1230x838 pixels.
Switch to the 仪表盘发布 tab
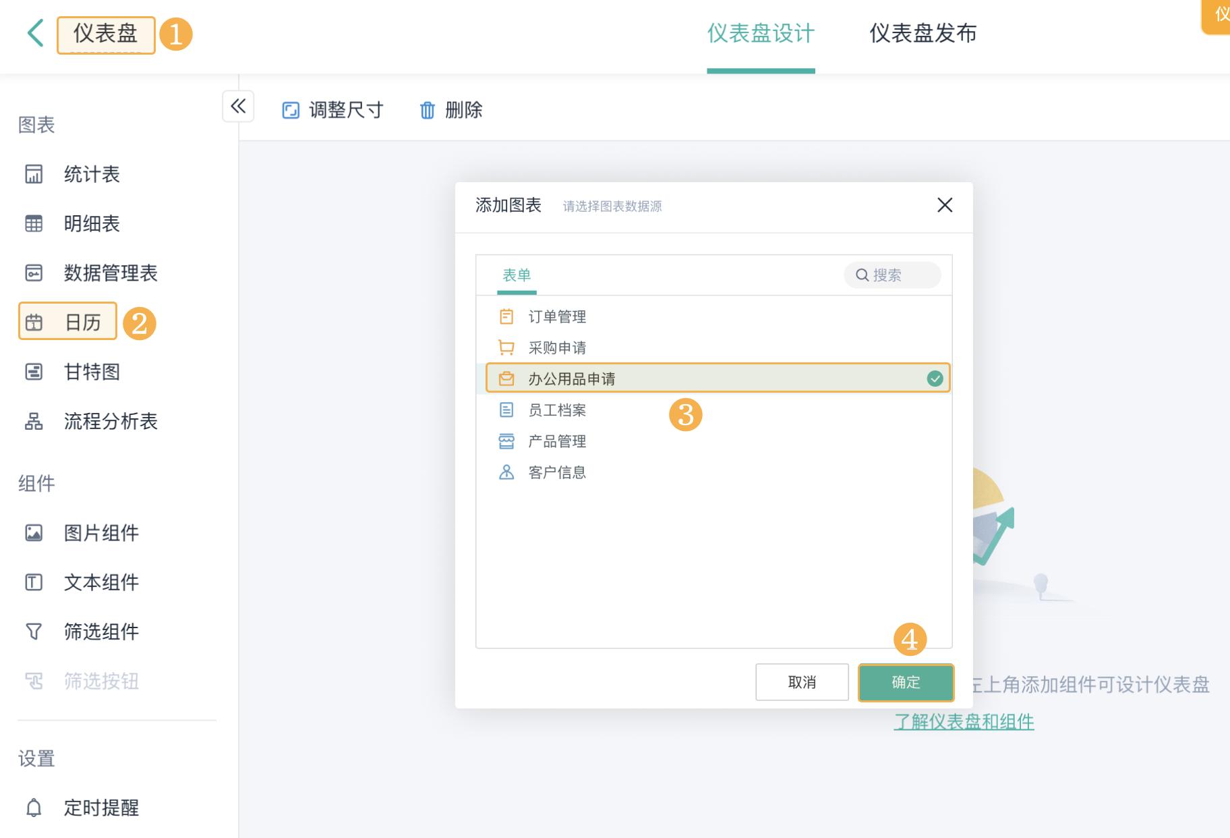(924, 34)
